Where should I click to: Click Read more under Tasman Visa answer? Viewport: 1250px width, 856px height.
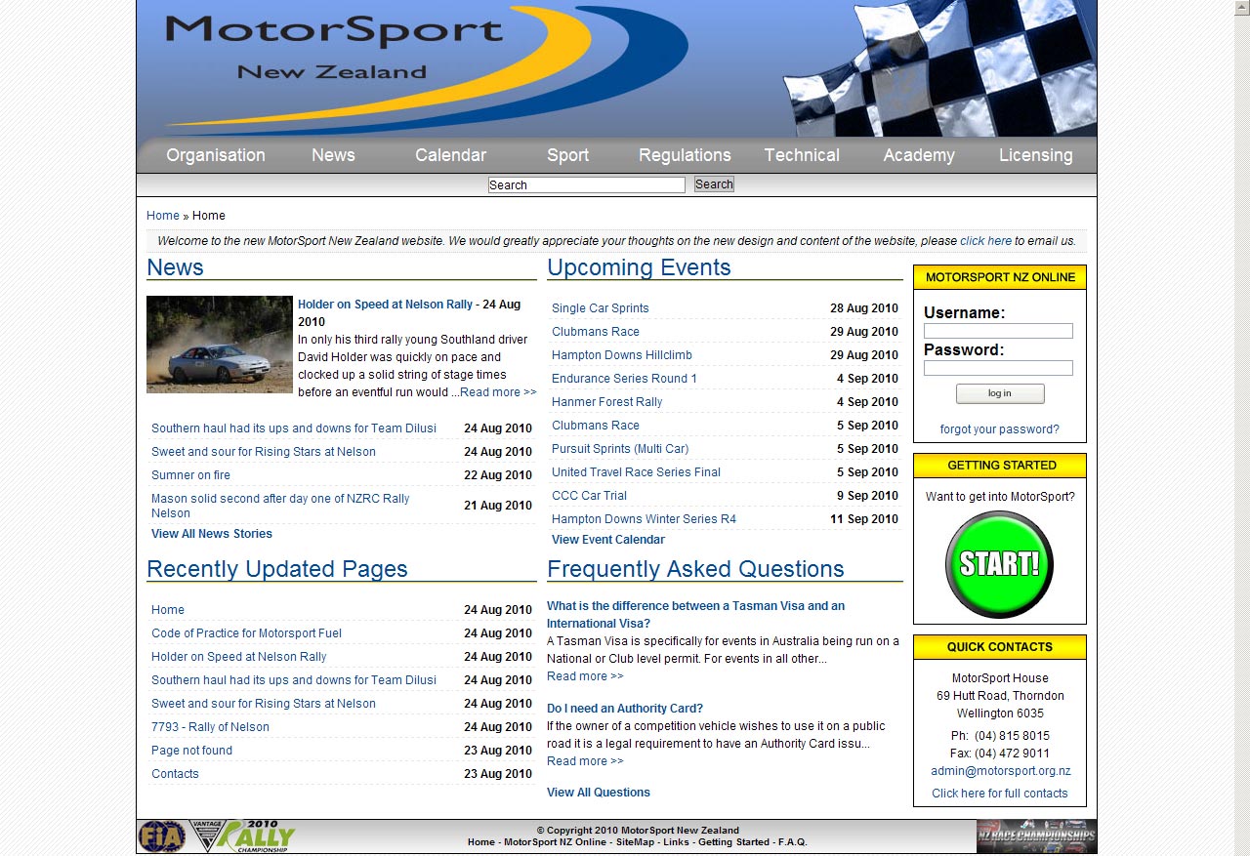[x=585, y=676]
